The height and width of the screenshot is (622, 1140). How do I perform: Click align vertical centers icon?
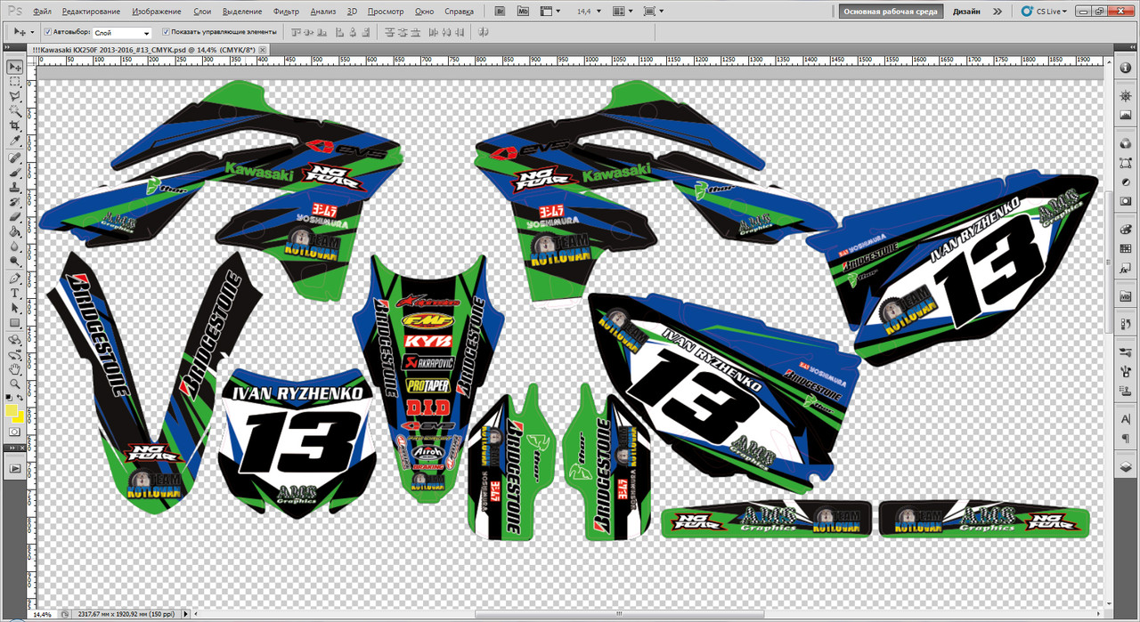(308, 32)
